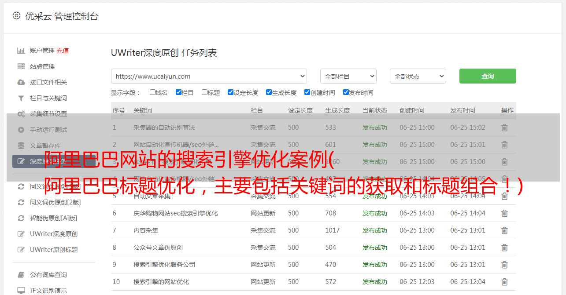The width and height of the screenshot is (566, 295).
Task: Open 手动运行测试 menu item
Action: click(x=48, y=130)
